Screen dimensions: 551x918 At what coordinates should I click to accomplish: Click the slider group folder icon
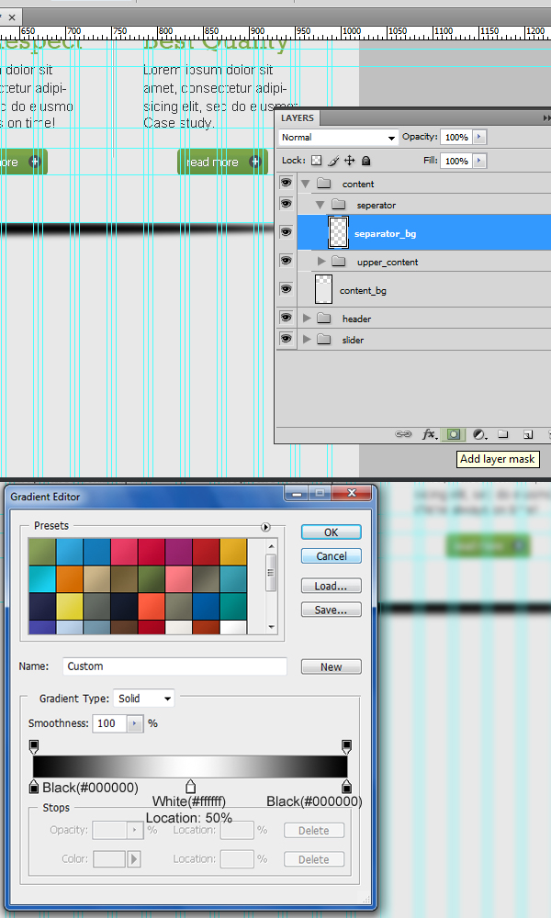point(324,339)
